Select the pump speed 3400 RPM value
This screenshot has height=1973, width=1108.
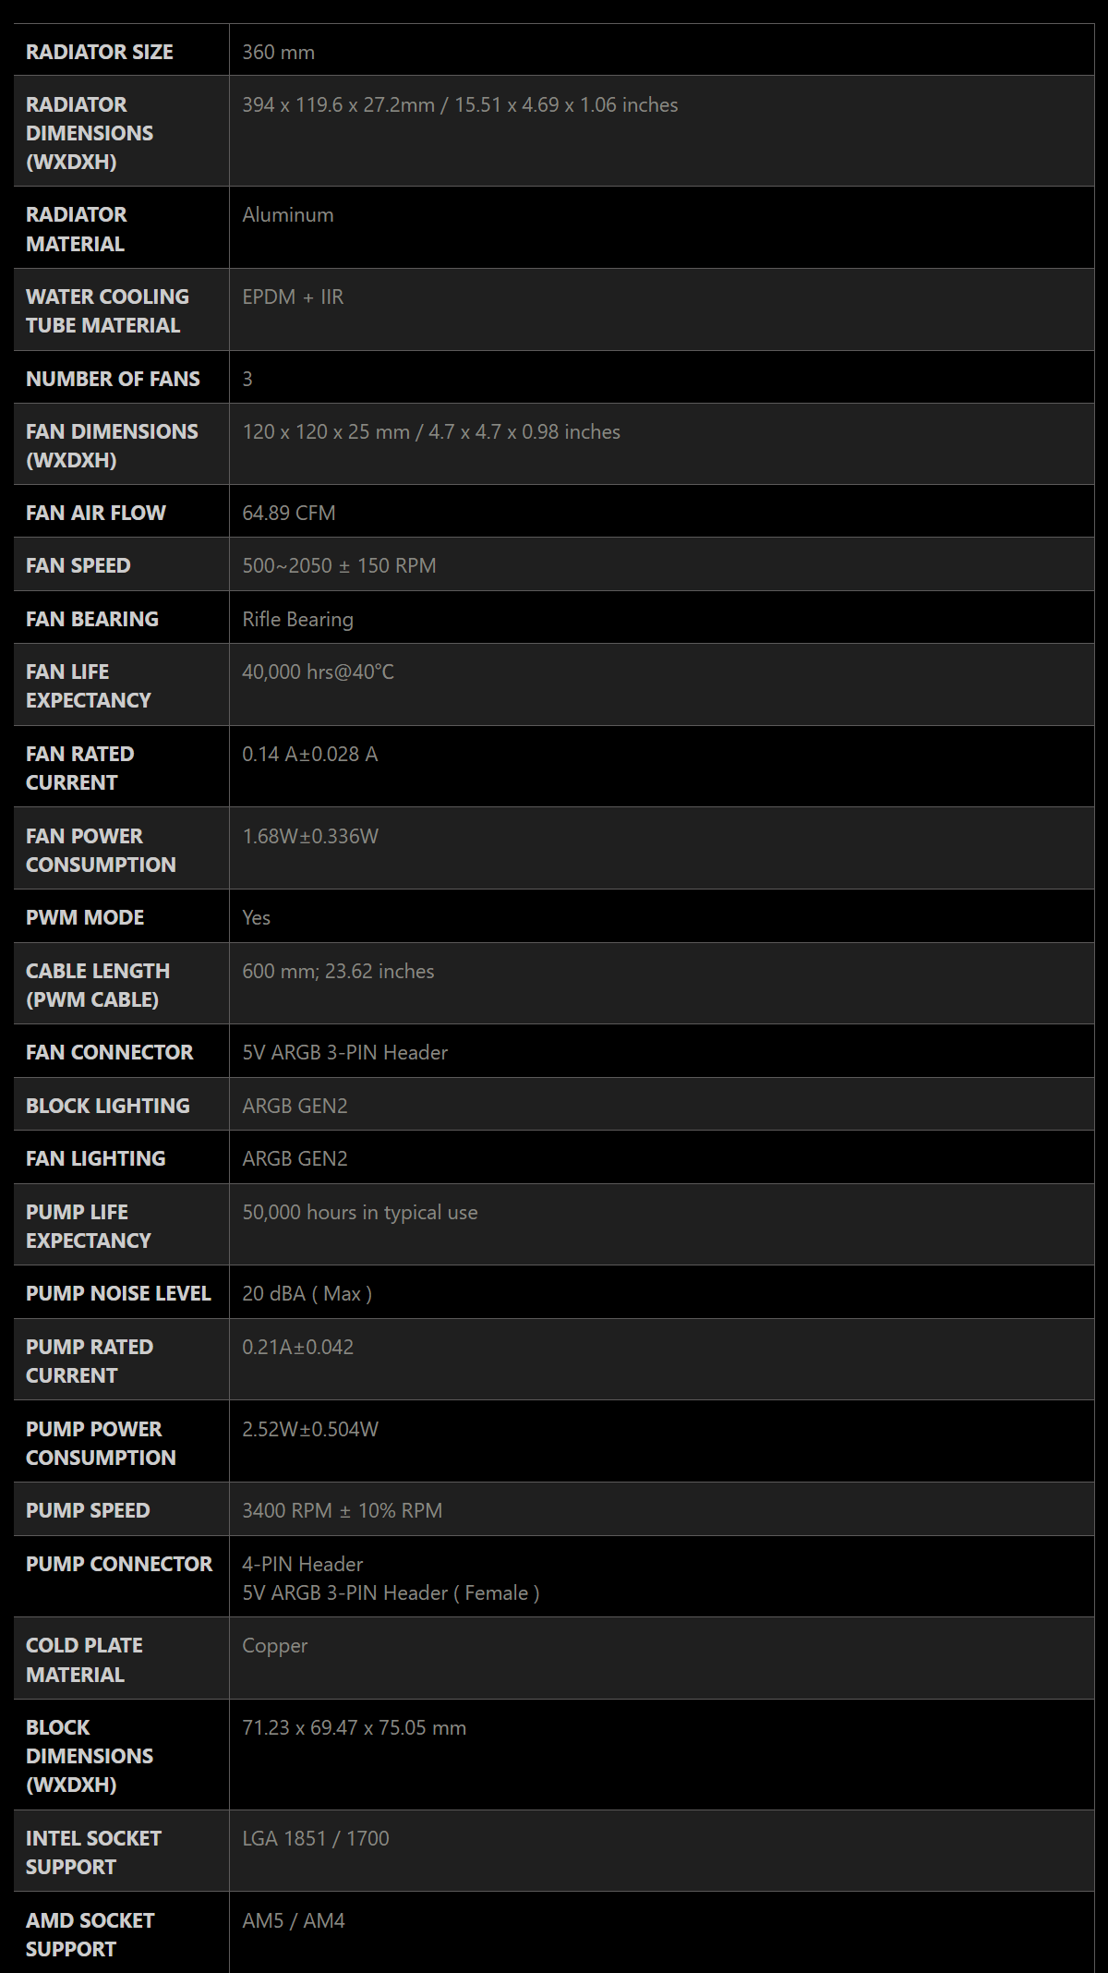pos(342,1510)
